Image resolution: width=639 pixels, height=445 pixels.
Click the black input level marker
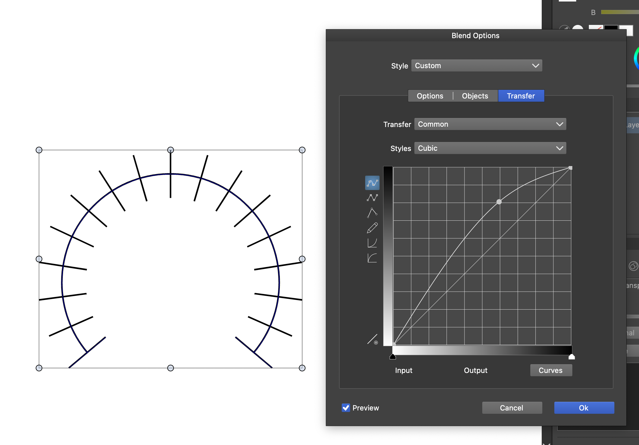392,357
